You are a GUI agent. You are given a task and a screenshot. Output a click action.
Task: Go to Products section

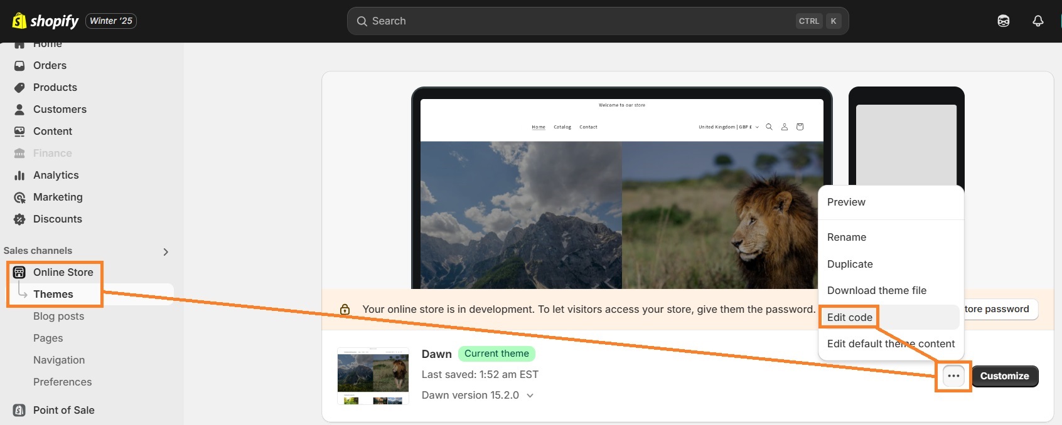point(55,87)
